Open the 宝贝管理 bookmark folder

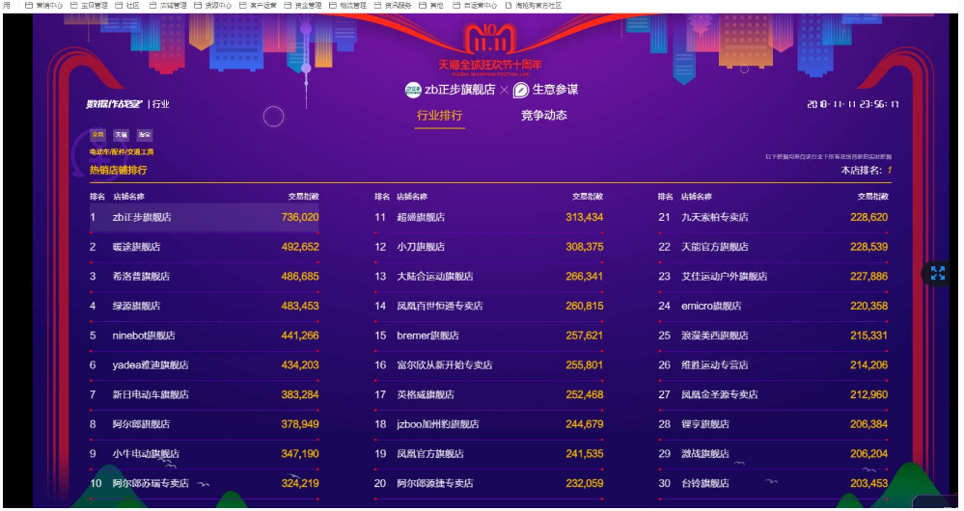pos(89,5)
